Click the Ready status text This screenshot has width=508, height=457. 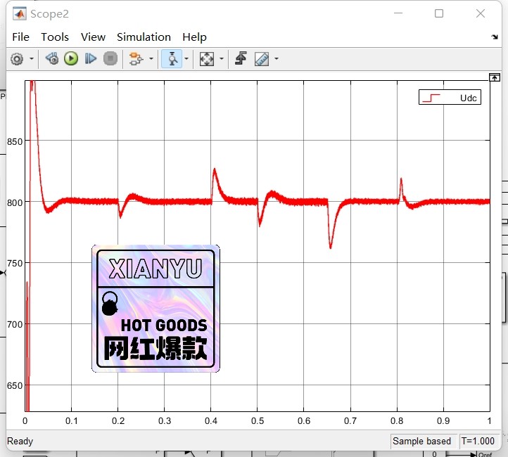20,441
